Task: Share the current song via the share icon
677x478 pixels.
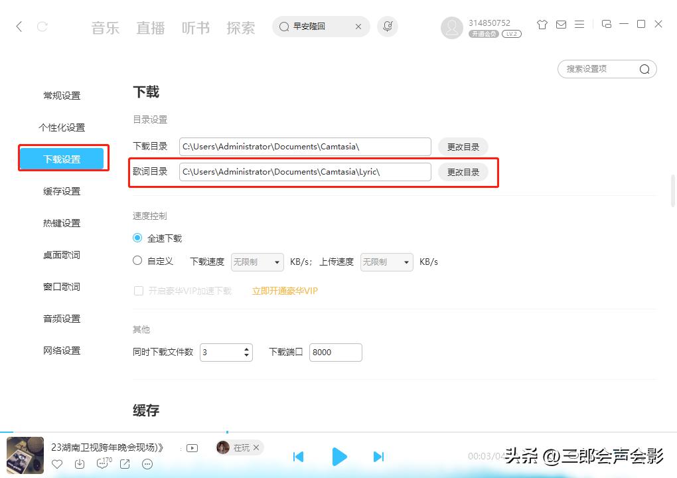Action: tap(125, 464)
